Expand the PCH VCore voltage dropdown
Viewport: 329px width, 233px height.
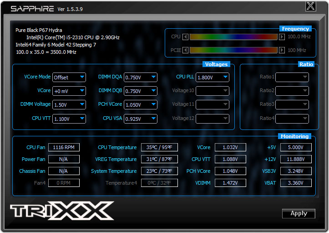point(140,104)
